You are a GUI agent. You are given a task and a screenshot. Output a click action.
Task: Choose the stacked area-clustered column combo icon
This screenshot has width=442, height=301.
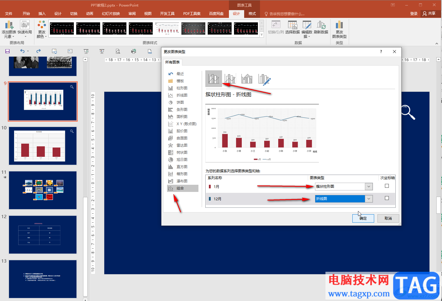247,79
